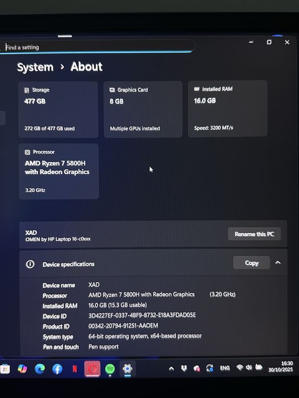The height and width of the screenshot is (398, 299).
Task: Open Microsoft Store from the taskbar
Action: 5,370
